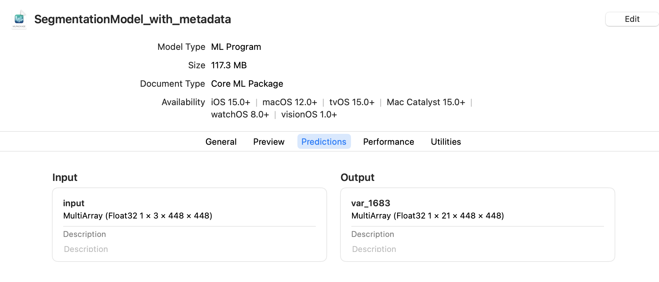Screen dimensions: 659x282
Task: Click the input feature name
Action: pyautogui.click(x=74, y=203)
